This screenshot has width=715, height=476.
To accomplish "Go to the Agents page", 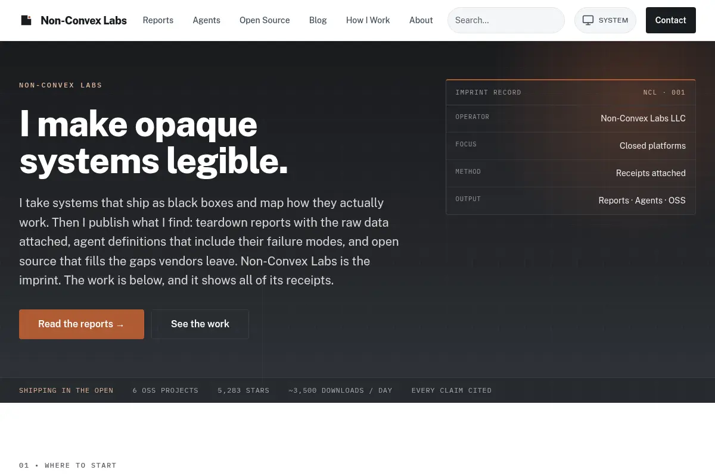I will (206, 20).
